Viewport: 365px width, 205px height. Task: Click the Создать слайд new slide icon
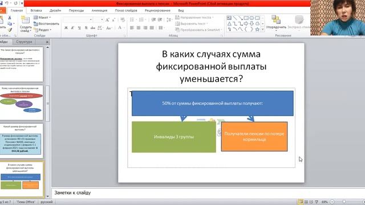(25, 20)
